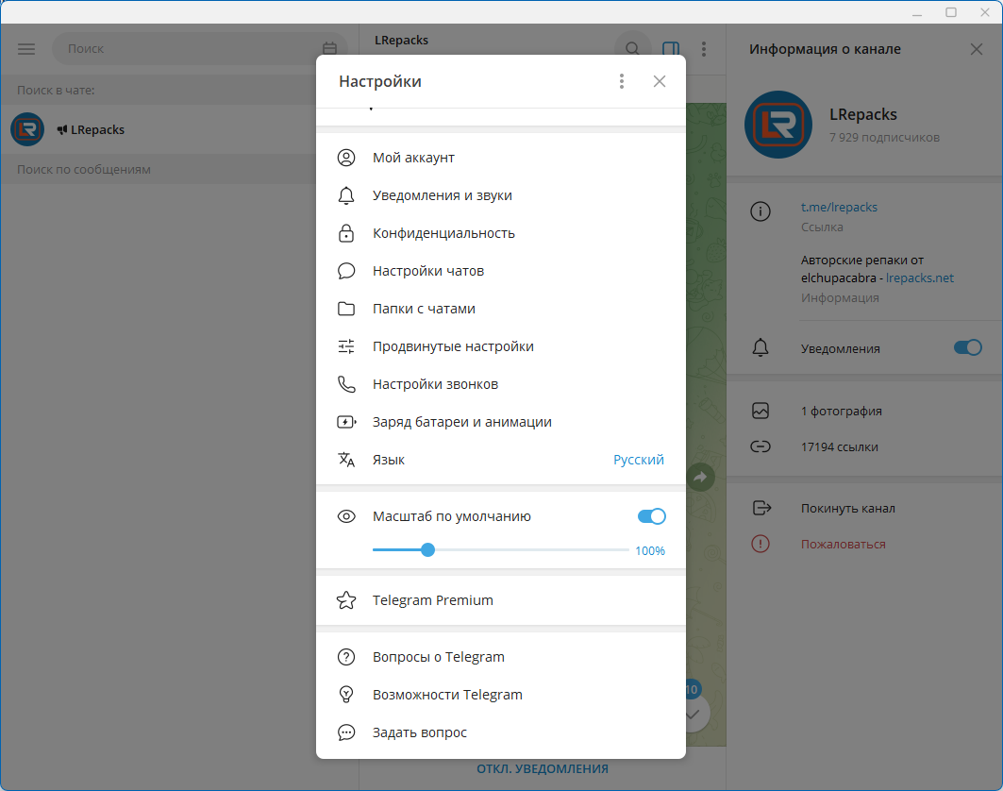Click the calendar icon in search field
Viewport: 1003px width, 791px height.
point(329,49)
